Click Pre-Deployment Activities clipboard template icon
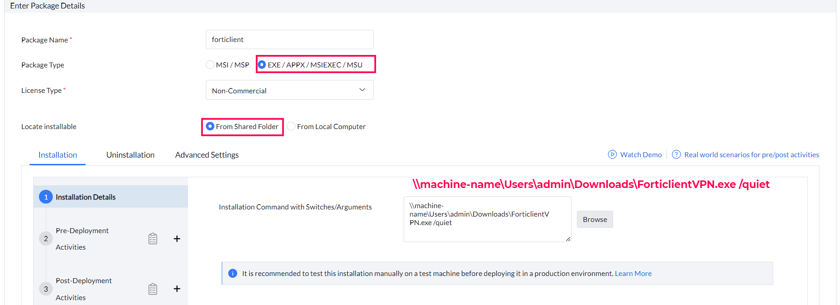The height and width of the screenshot is (305, 840). pos(153,239)
